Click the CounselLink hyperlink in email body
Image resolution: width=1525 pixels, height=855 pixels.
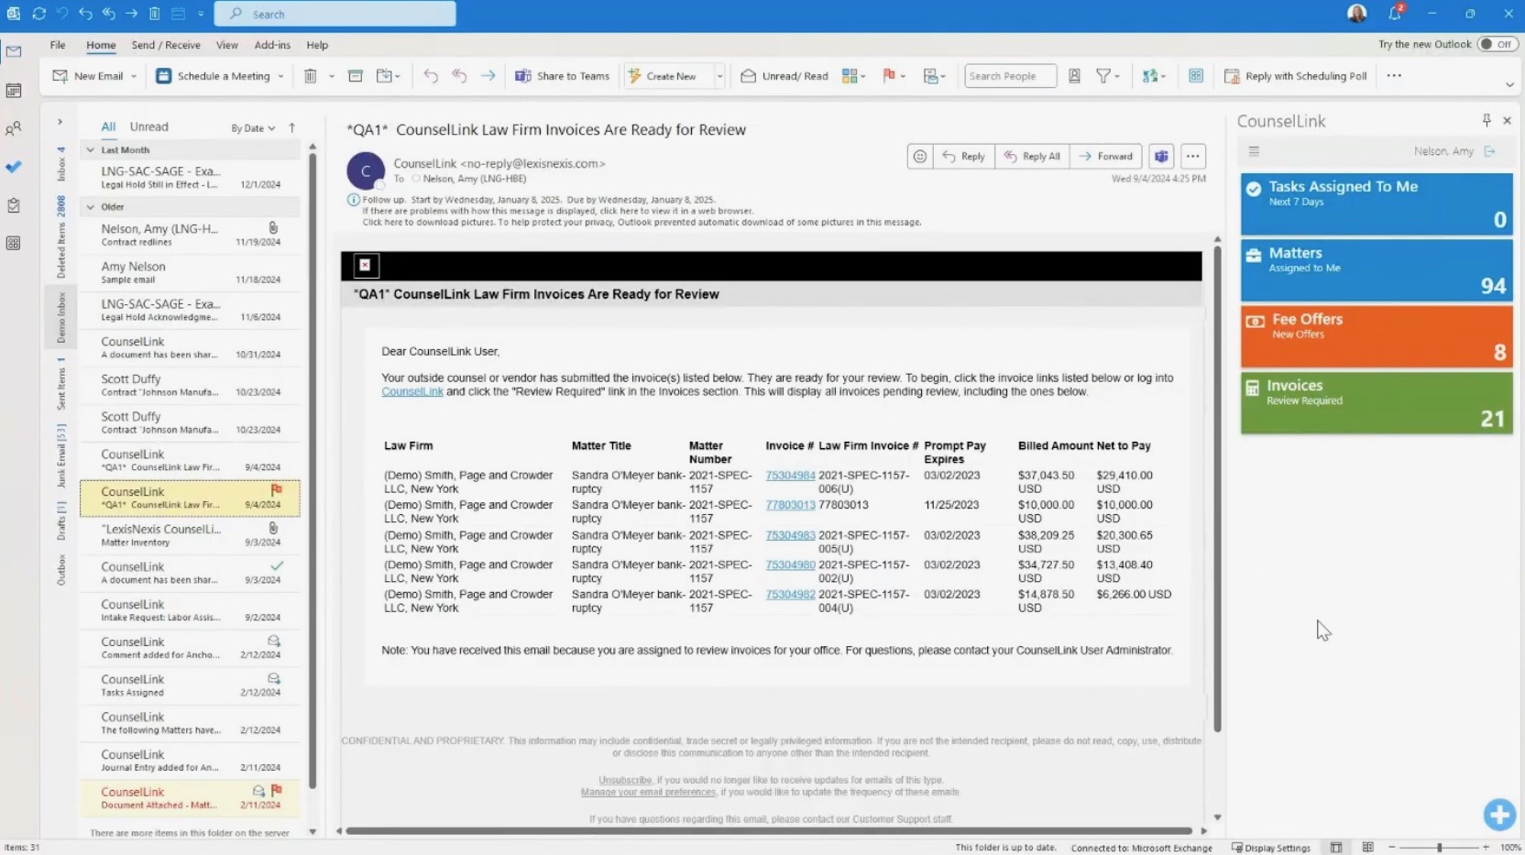pyautogui.click(x=412, y=391)
